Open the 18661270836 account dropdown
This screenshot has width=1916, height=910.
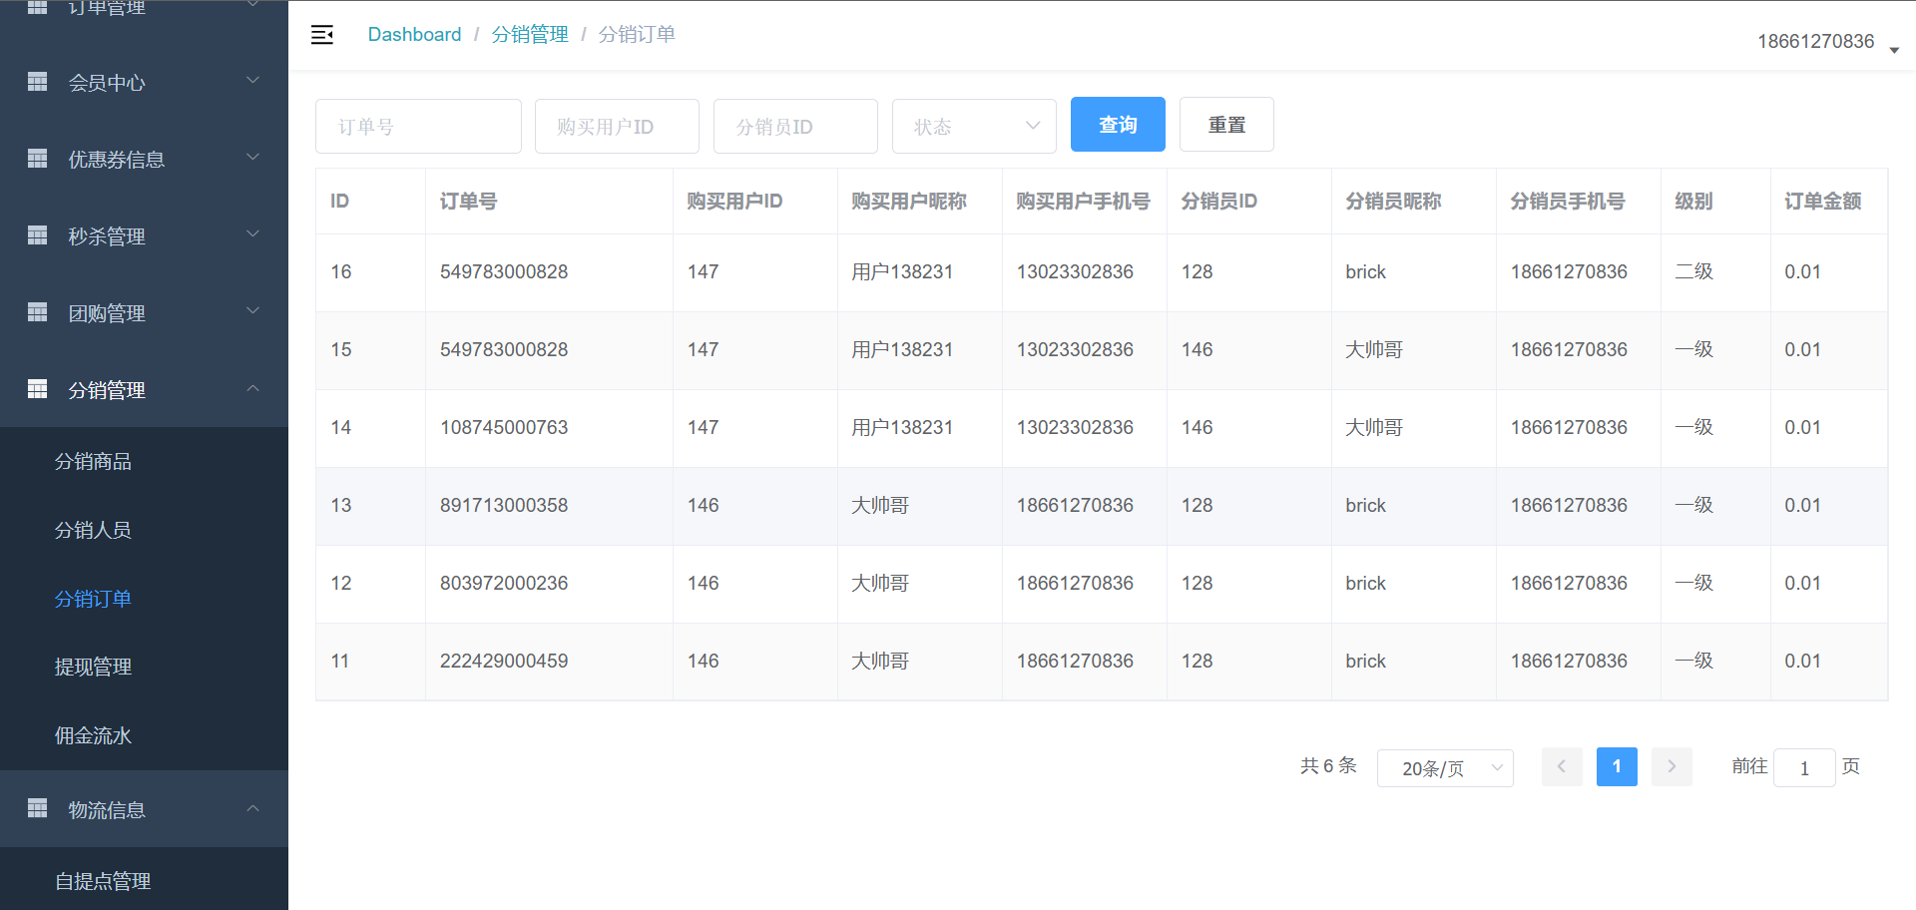point(1826,42)
